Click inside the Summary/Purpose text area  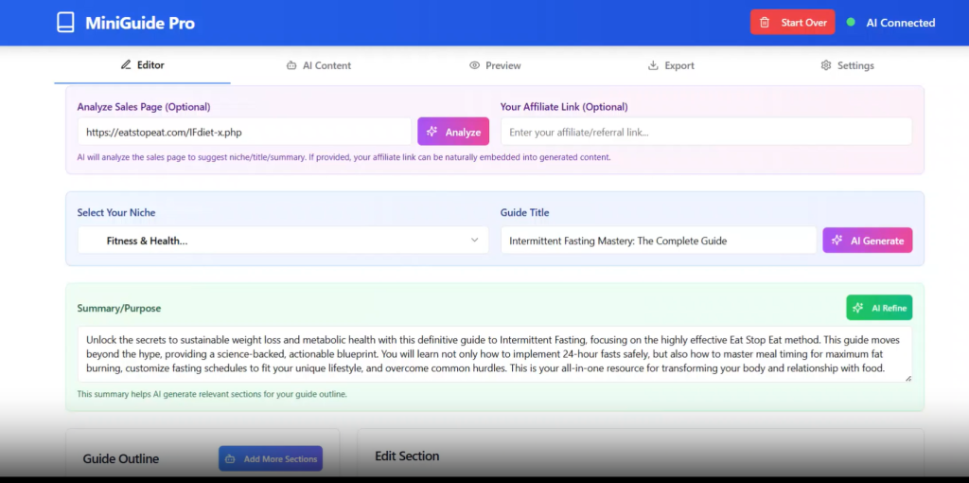[494, 354]
